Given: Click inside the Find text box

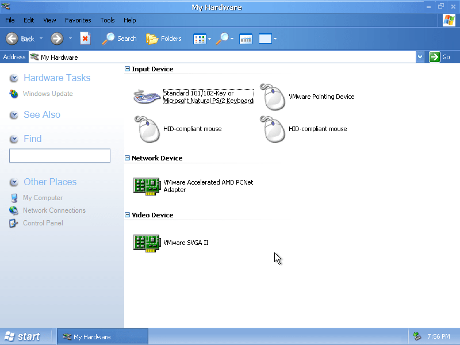Looking at the screenshot, I should 59,156.
